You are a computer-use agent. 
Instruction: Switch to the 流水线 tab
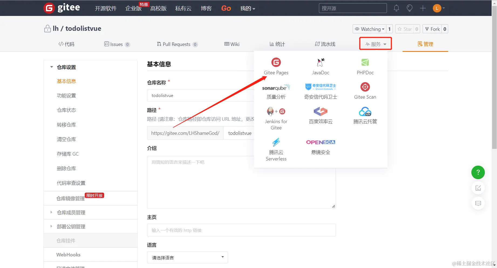tap(325, 44)
